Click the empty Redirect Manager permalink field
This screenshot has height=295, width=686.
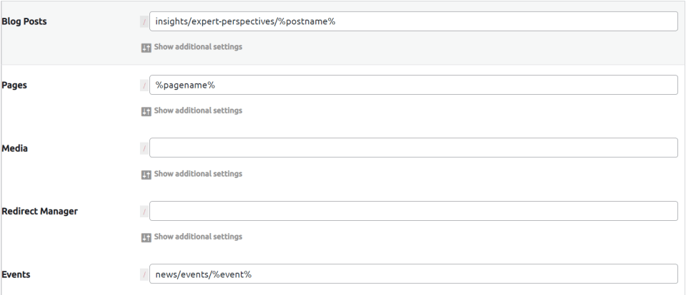tap(413, 211)
